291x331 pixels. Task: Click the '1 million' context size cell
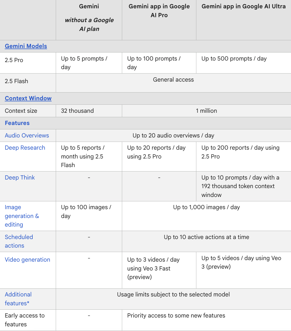tap(206, 111)
